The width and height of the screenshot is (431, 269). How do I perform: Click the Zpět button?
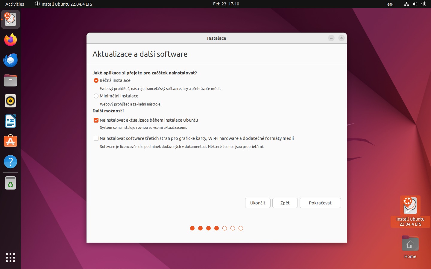pyautogui.click(x=285, y=203)
